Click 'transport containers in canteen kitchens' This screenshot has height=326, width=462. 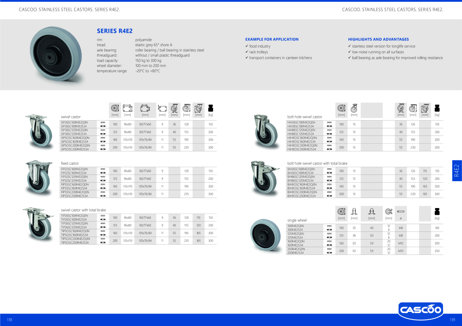(x=281, y=58)
